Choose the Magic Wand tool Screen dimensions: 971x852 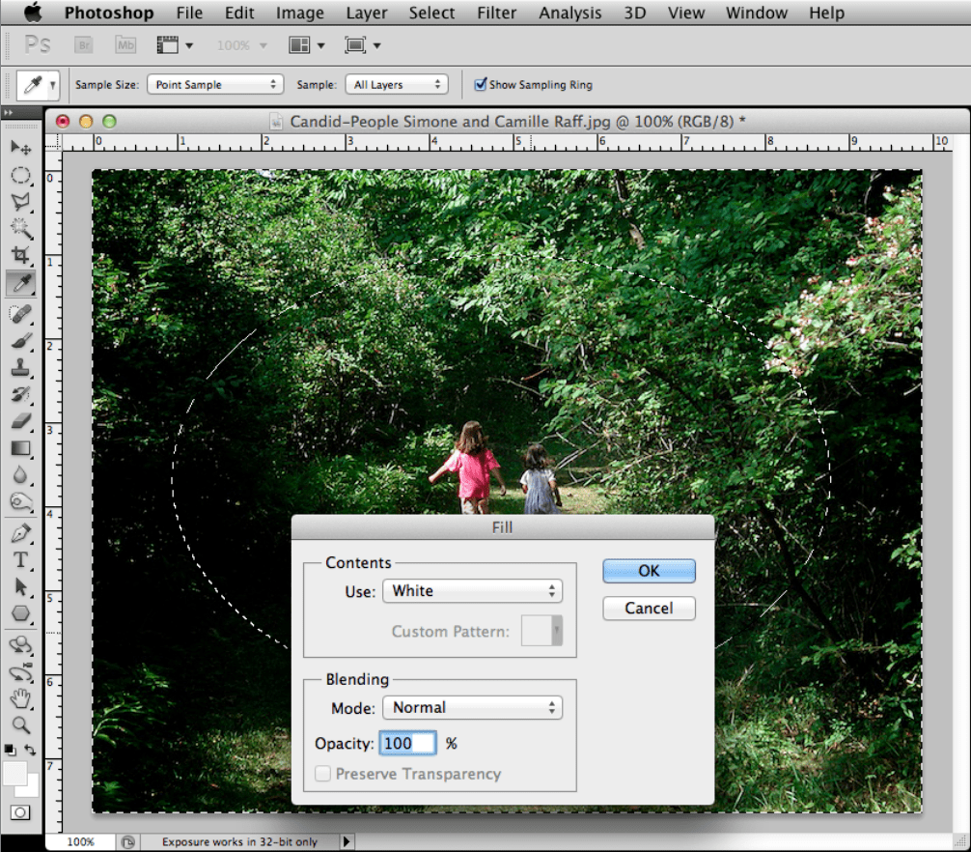(x=20, y=229)
